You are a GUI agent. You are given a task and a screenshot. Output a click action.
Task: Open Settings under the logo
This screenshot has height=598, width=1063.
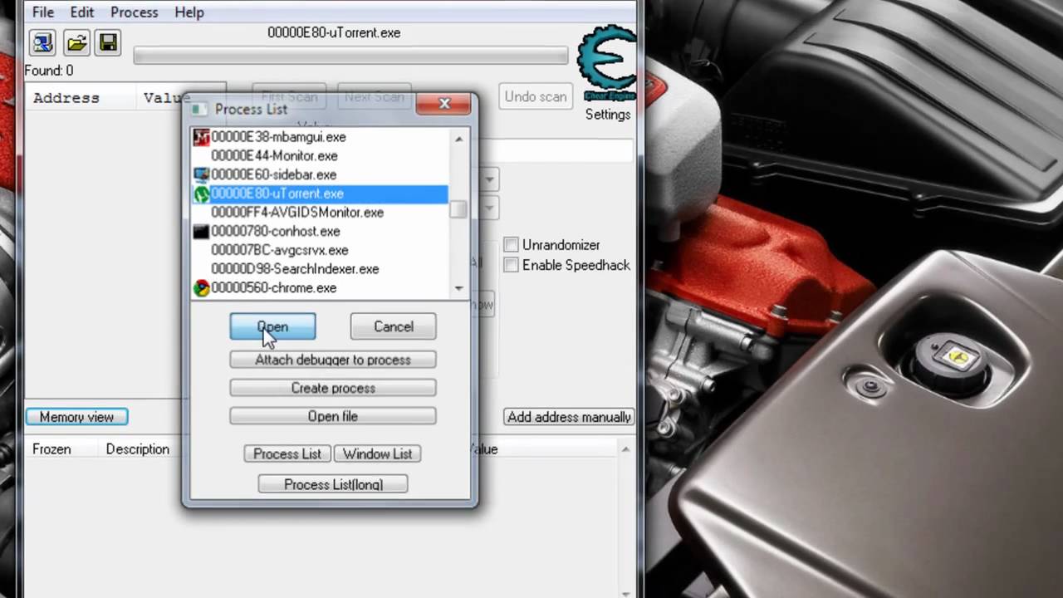point(607,115)
